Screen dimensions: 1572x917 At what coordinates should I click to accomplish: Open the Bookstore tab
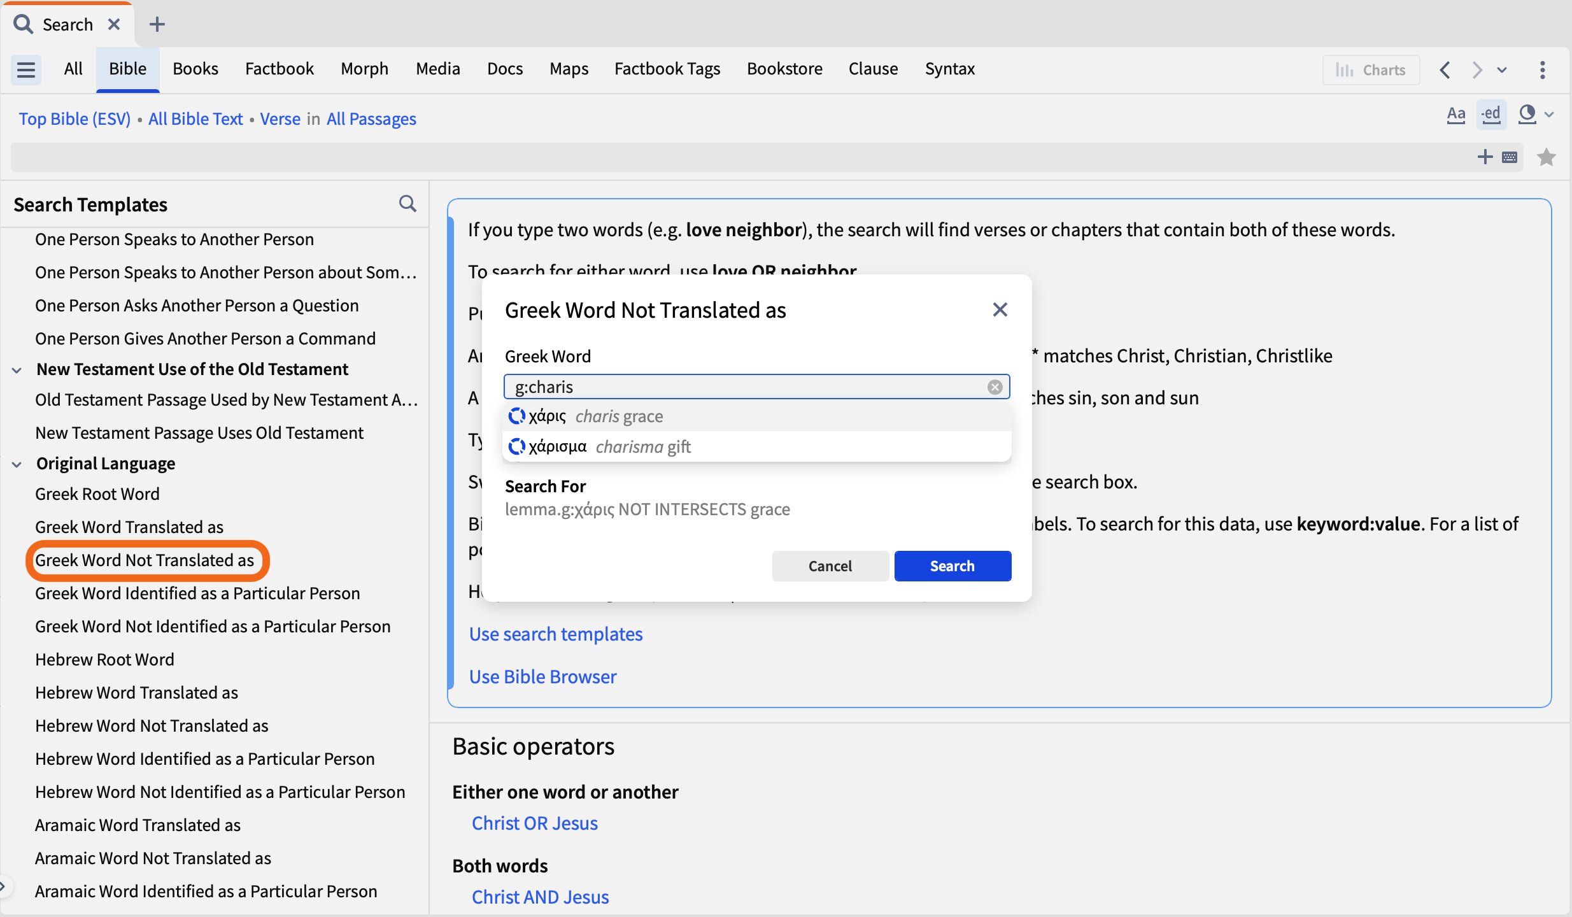click(x=784, y=68)
